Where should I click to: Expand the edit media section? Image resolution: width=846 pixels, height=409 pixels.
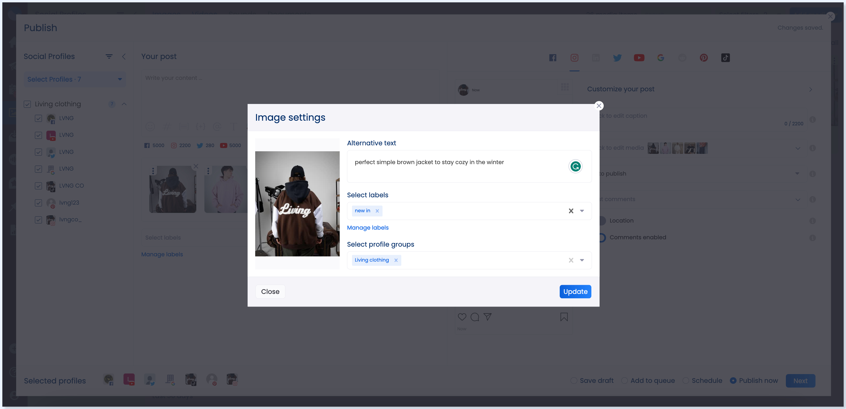pos(798,149)
